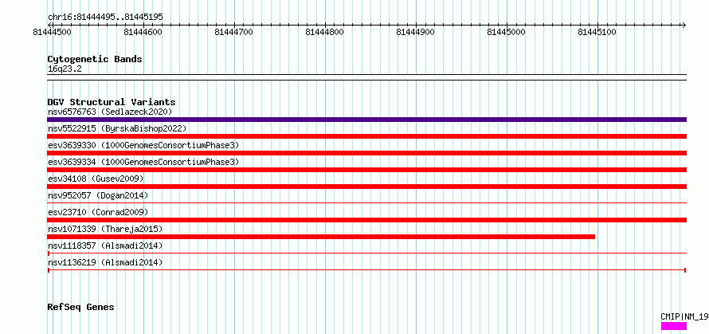Open the DGV Structural Variants track title

tap(112, 102)
